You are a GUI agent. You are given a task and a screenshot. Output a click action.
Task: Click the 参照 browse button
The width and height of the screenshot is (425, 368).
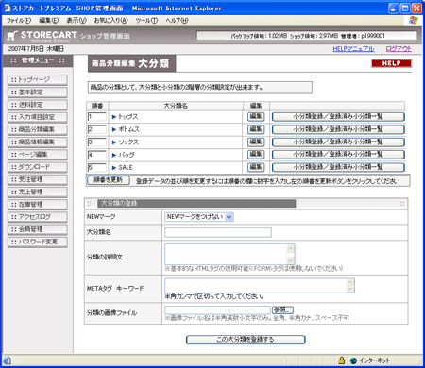282,309
